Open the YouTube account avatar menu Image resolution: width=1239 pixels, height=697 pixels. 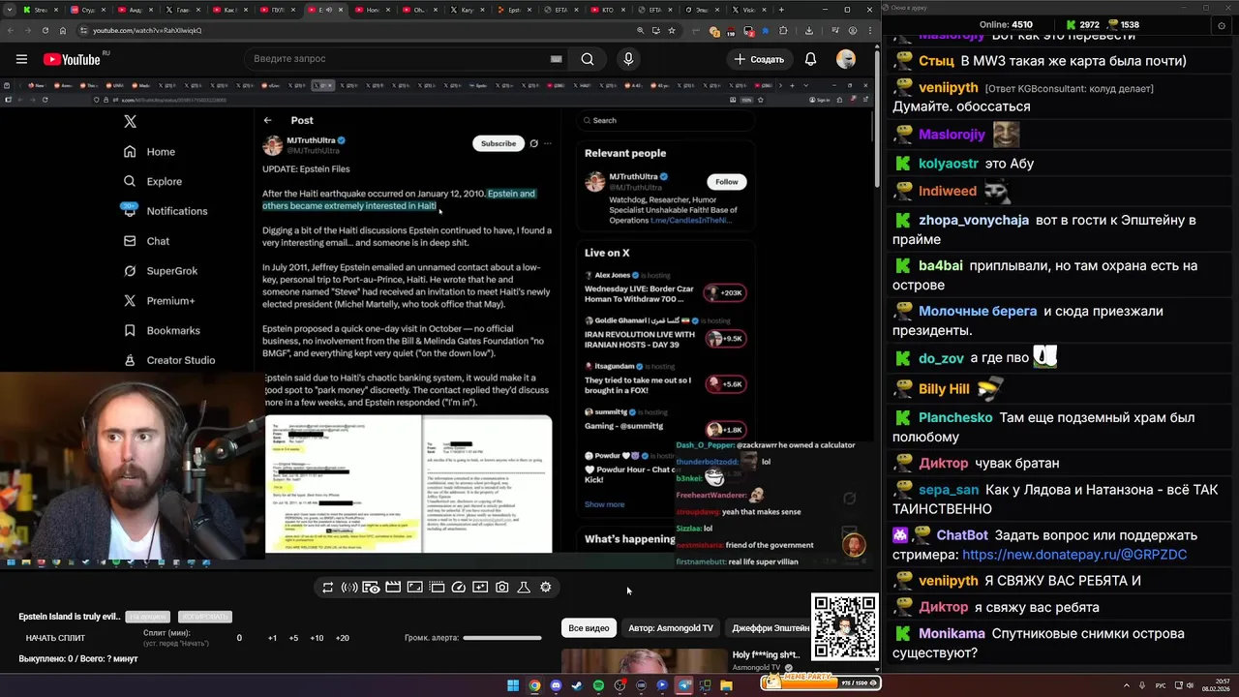846,59
